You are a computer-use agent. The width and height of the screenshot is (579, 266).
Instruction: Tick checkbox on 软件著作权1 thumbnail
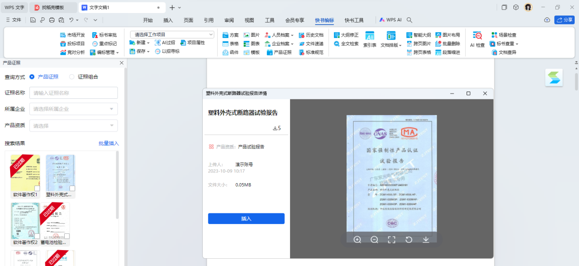pyautogui.click(x=37, y=188)
